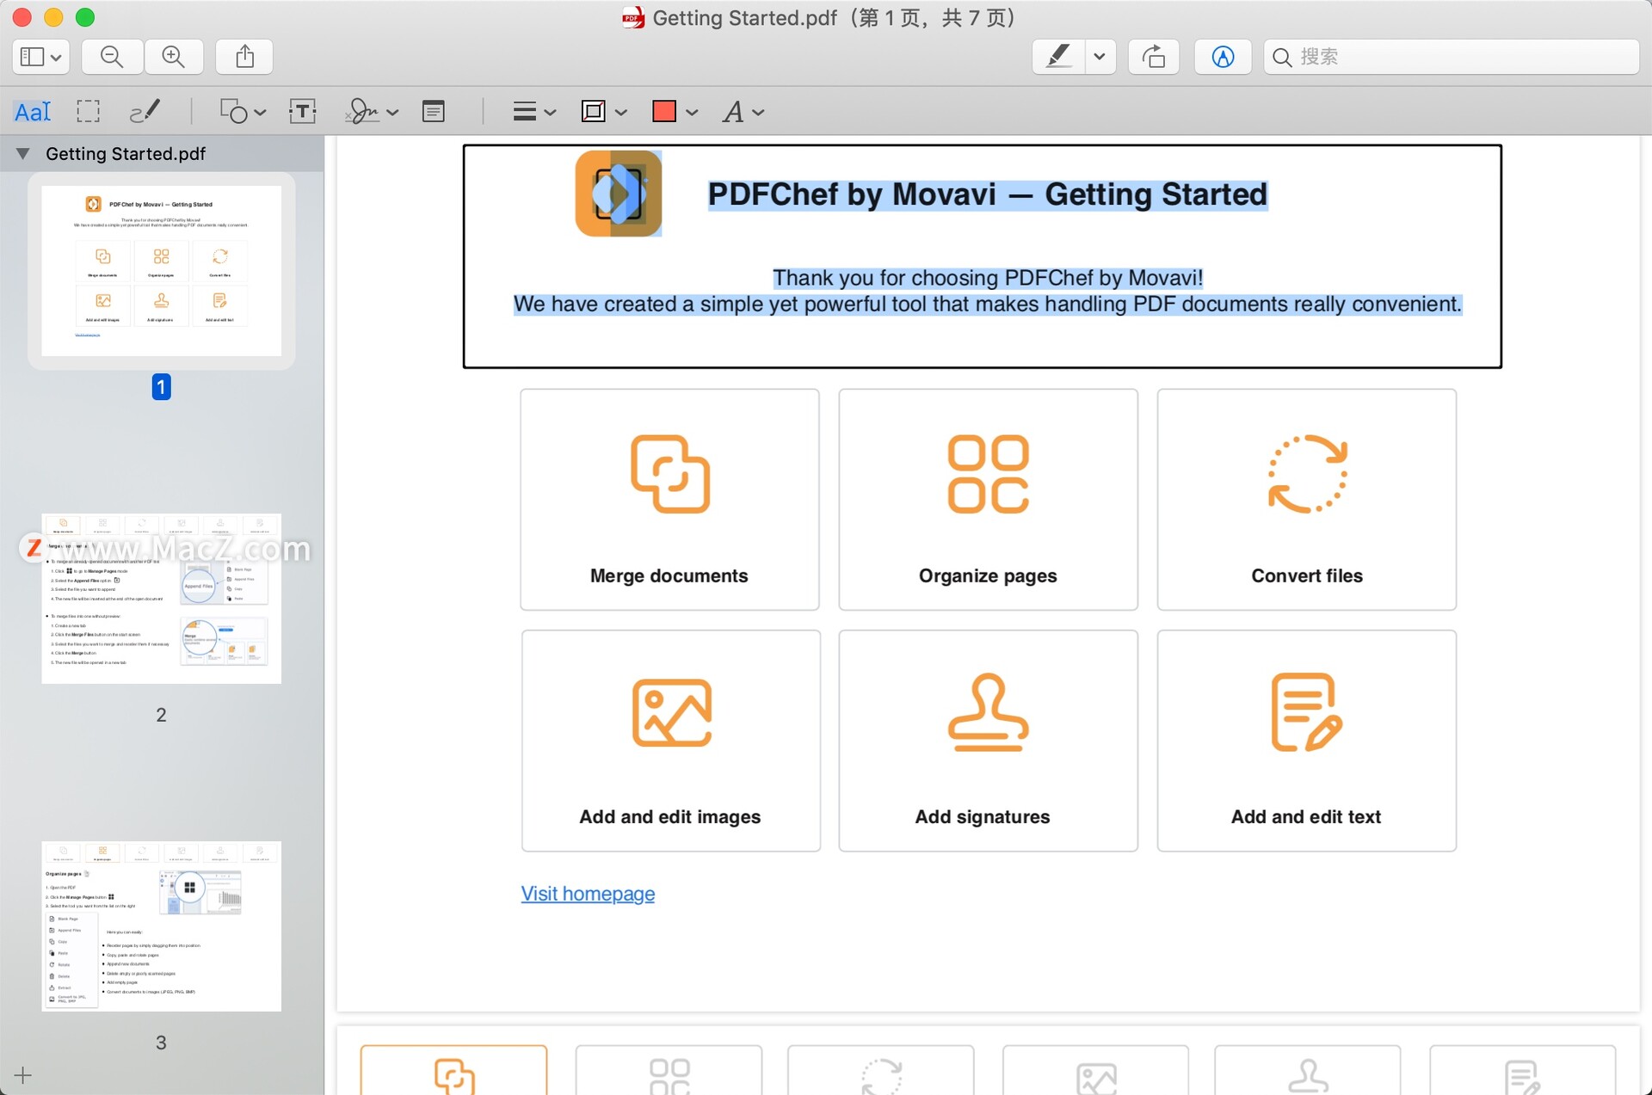
Task: Select page 3 thumbnail in sidebar
Action: [162, 926]
